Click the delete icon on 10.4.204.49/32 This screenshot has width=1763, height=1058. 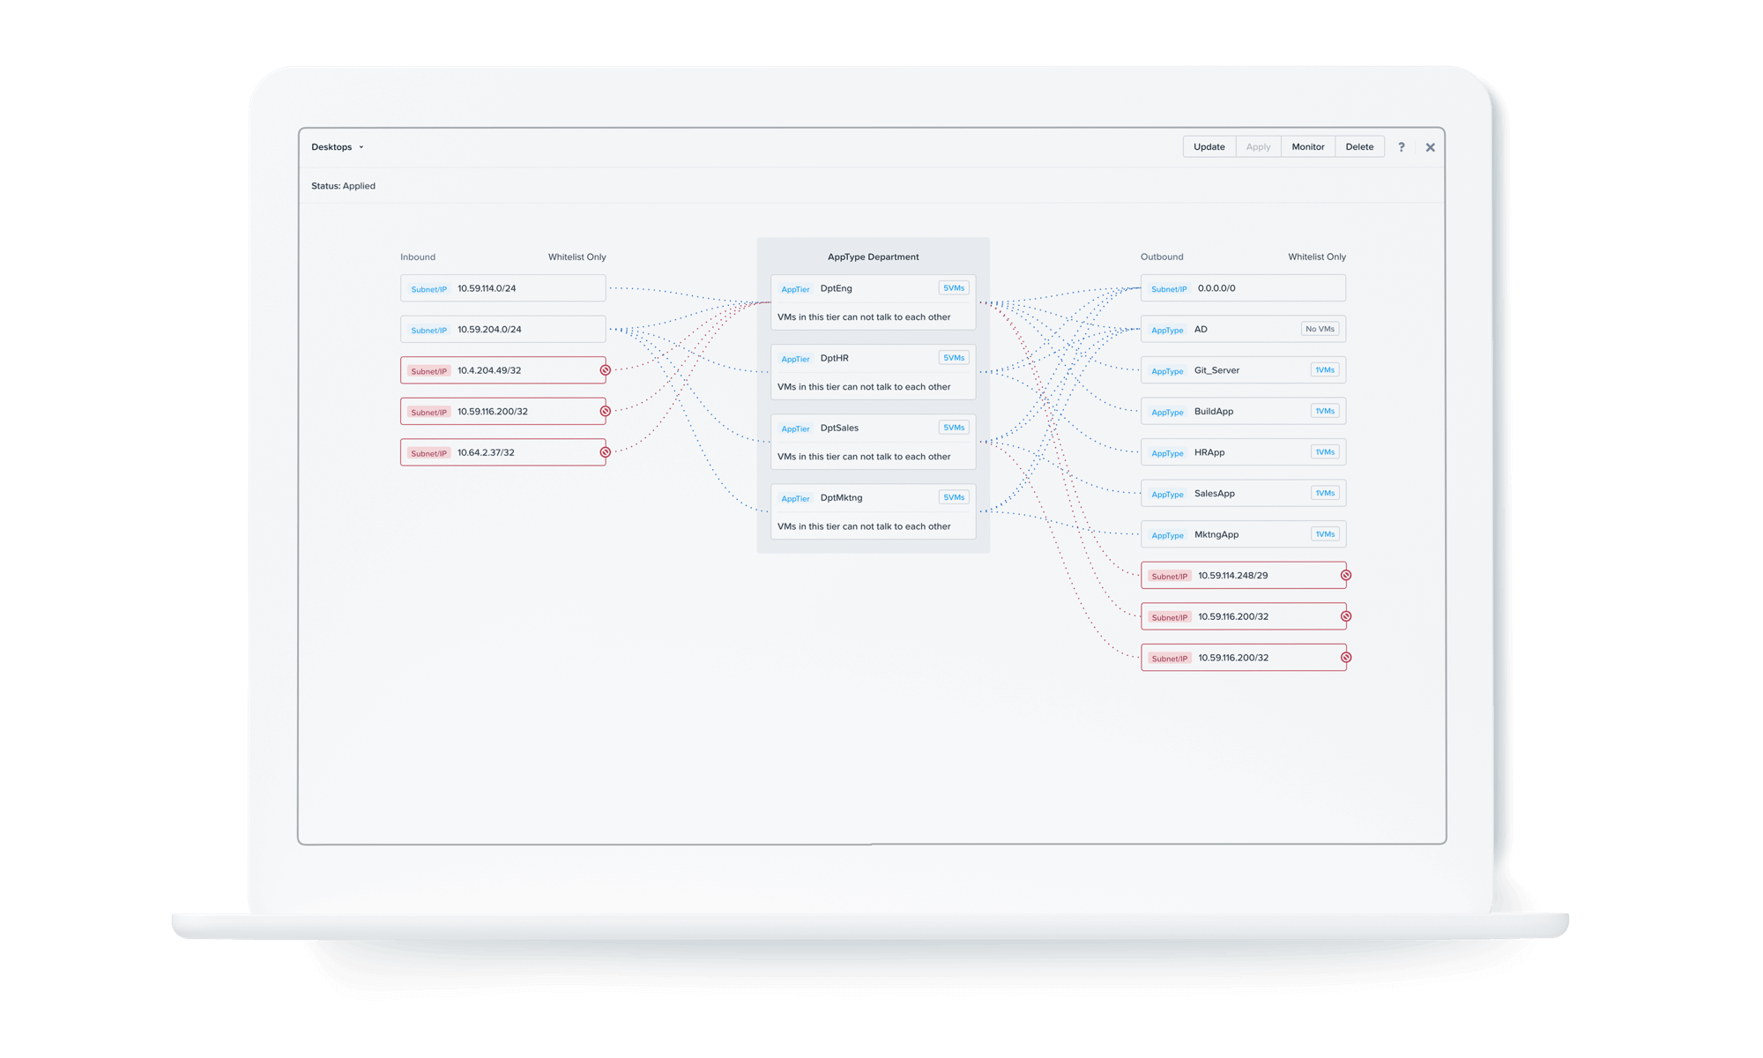pos(605,369)
